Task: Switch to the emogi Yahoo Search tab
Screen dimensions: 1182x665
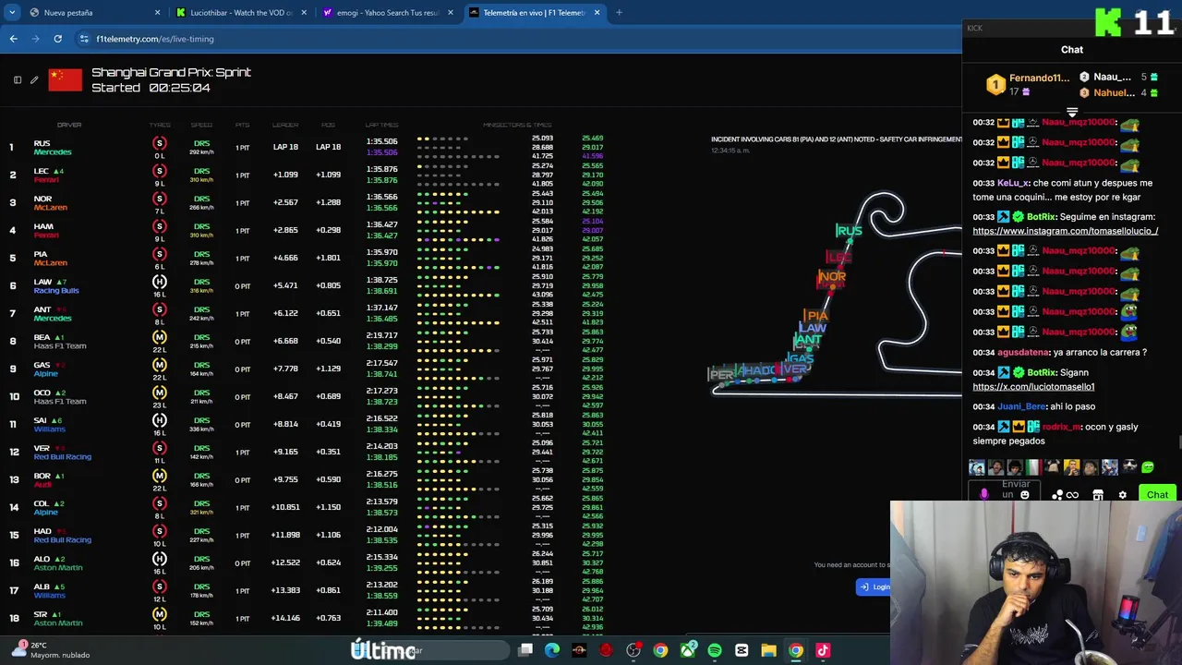Action: click(x=388, y=13)
